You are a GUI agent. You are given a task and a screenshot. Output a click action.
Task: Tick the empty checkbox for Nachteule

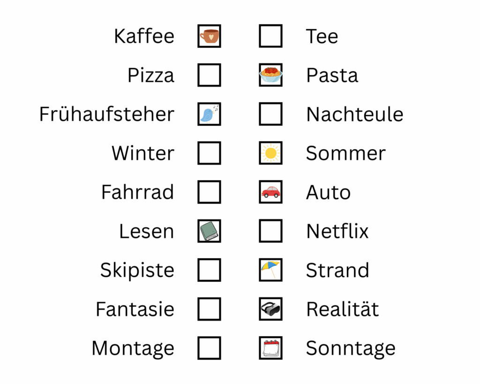click(x=271, y=114)
